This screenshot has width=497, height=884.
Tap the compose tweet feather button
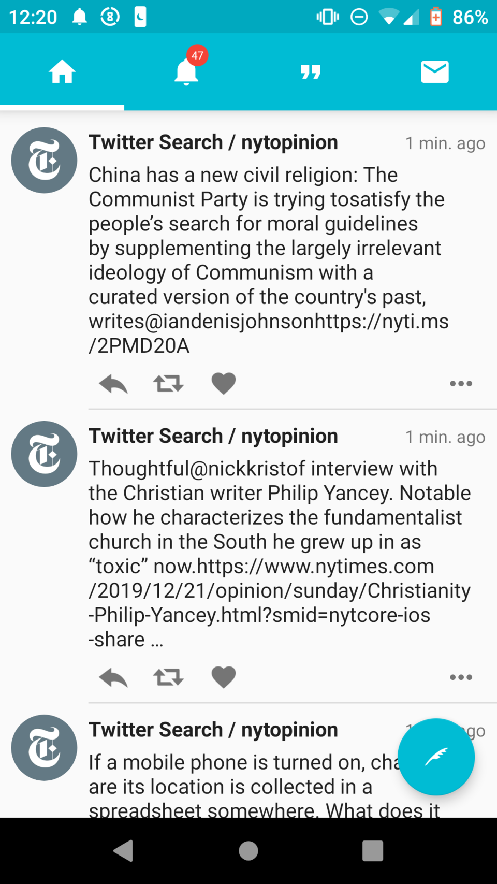[436, 757]
